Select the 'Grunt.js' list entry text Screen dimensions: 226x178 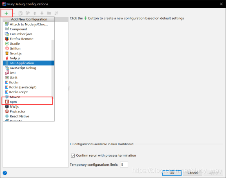pos(16,53)
